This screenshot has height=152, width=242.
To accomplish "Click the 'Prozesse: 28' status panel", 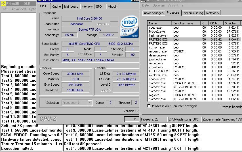I will (x=154, y=119).
